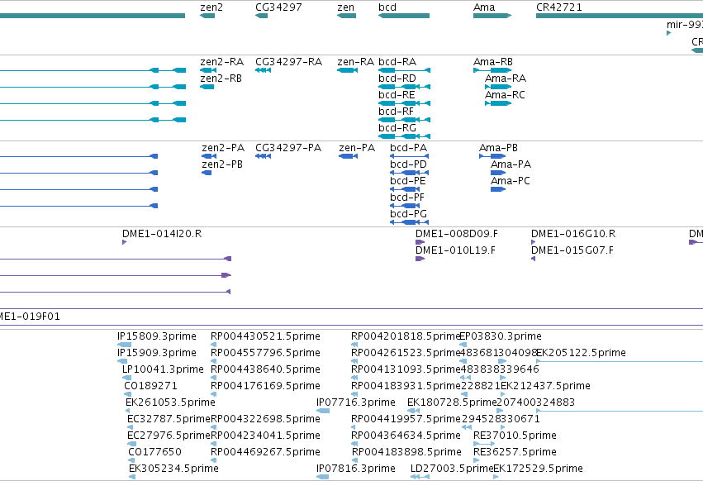Click the bcd-PA protein label
703x481 pixels.
(408, 148)
